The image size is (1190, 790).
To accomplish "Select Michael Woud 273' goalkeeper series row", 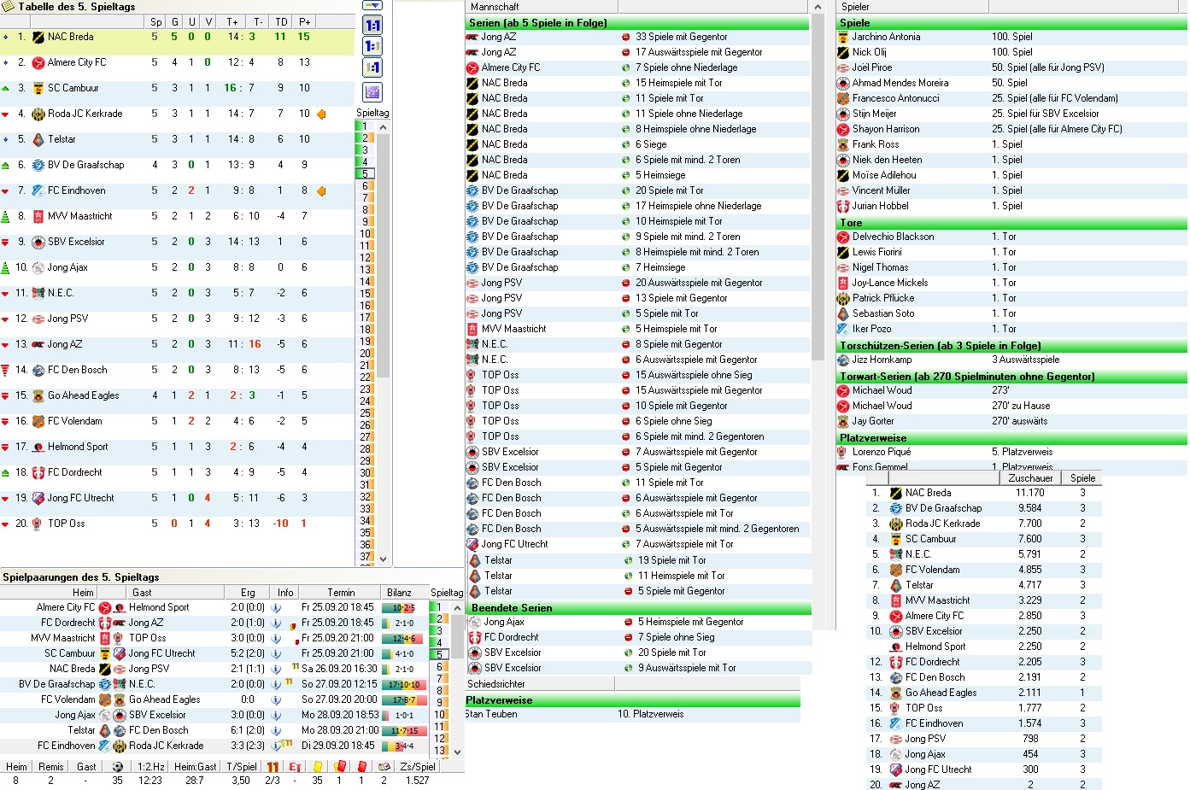I will [x=1011, y=390].
